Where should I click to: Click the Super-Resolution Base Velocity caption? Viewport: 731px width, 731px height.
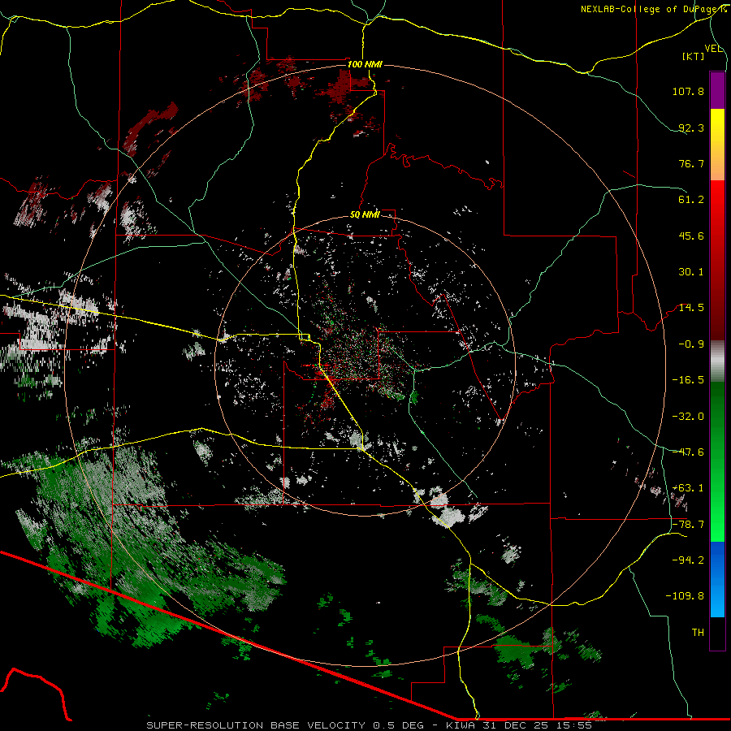(370, 725)
